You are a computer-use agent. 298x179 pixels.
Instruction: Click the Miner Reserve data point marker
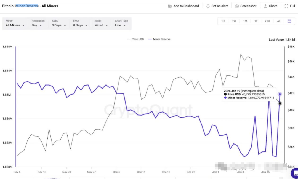(280, 94)
